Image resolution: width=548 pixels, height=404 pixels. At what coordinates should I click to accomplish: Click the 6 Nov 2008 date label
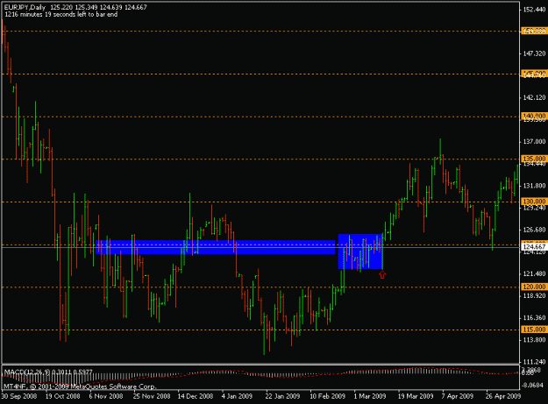pos(106,396)
